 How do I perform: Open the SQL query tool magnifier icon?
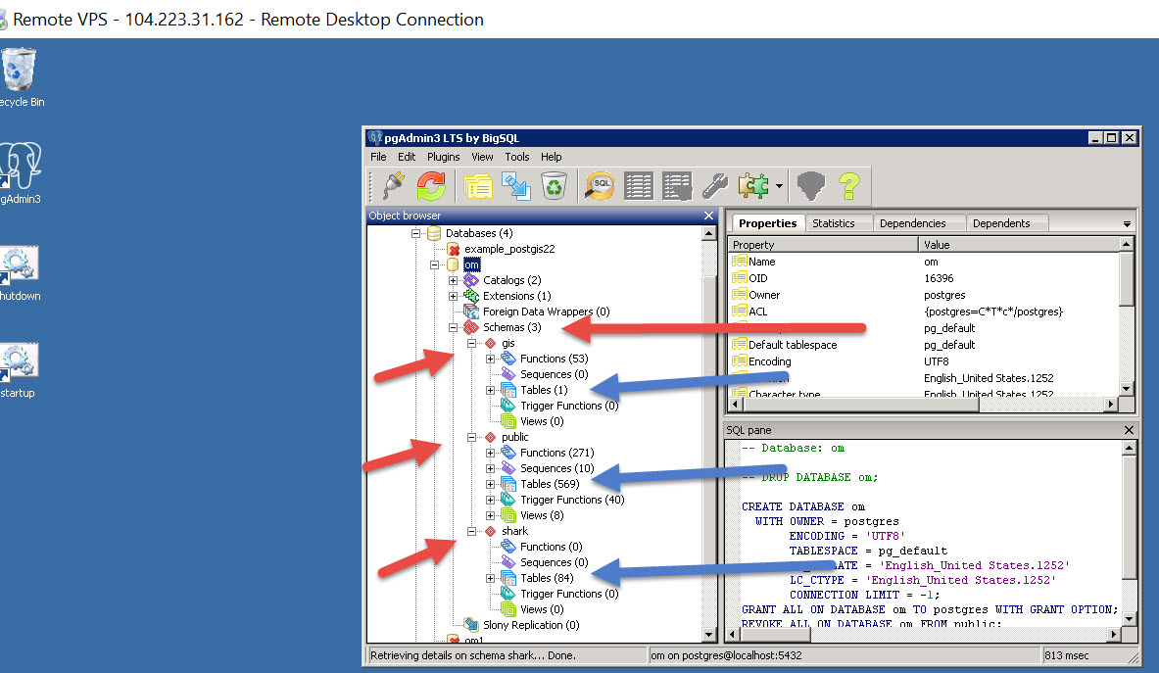click(600, 185)
